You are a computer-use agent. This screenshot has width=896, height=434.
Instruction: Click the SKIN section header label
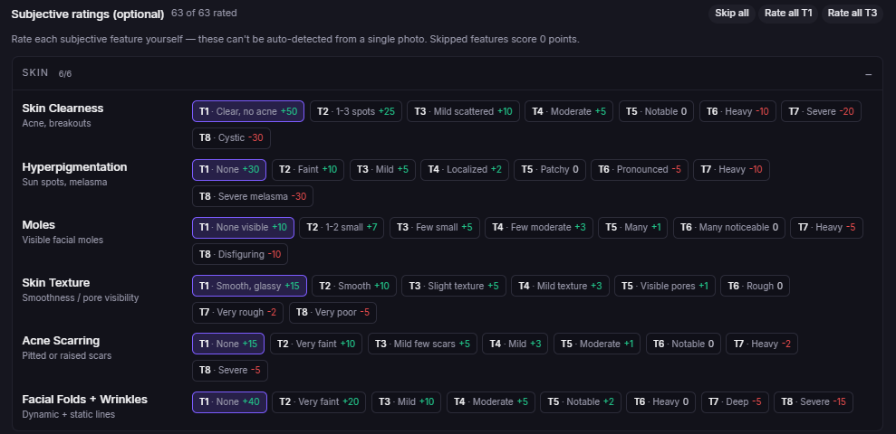tap(35, 73)
